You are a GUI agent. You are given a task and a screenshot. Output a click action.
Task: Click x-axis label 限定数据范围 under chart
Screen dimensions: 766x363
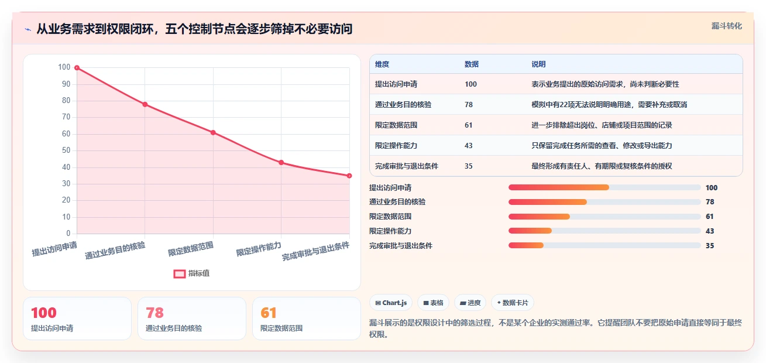pyautogui.click(x=191, y=249)
